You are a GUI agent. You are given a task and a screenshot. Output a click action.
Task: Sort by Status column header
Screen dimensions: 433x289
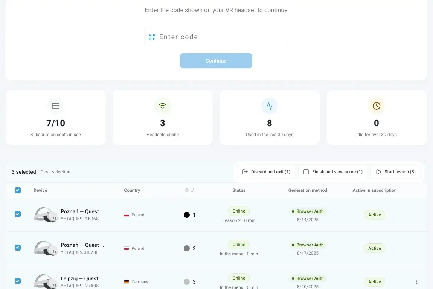pyautogui.click(x=239, y=190)
